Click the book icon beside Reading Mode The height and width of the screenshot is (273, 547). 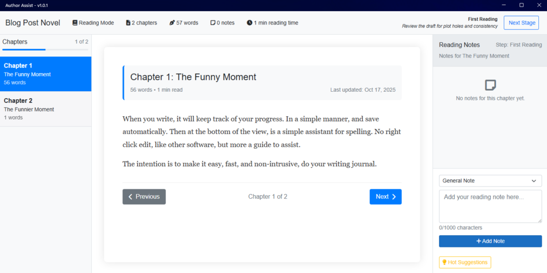click(x=75, y=23)
